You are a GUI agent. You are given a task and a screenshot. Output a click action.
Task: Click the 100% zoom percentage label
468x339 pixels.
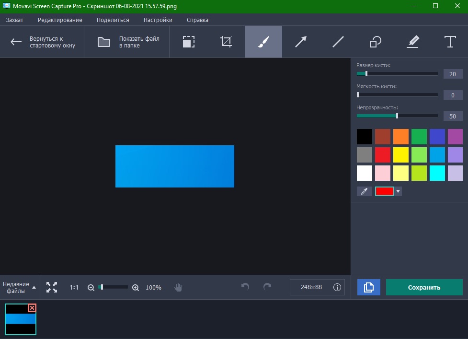(x=153, y=288)
